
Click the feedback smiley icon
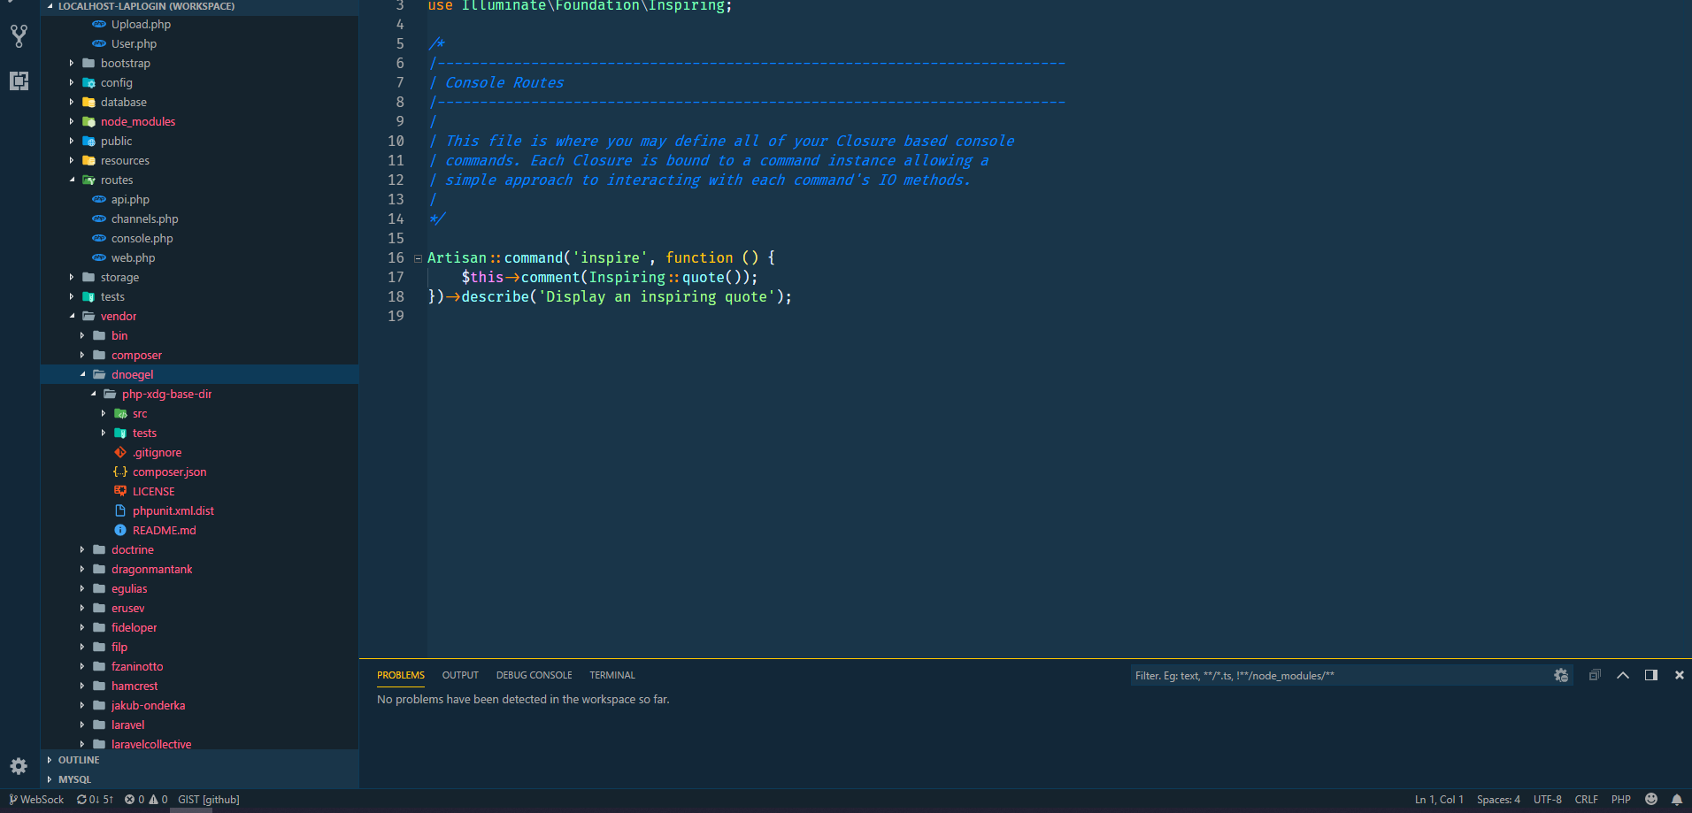tap(1650, 799)
